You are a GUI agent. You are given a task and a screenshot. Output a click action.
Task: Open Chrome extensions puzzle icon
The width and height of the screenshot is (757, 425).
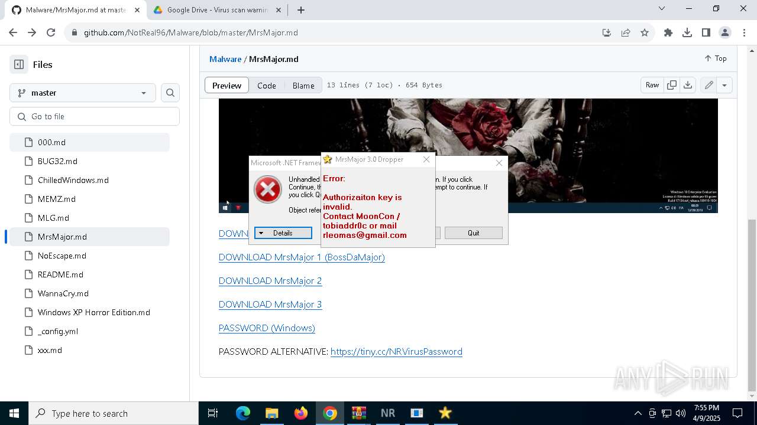pyautogui.click(x=668, y=32)
